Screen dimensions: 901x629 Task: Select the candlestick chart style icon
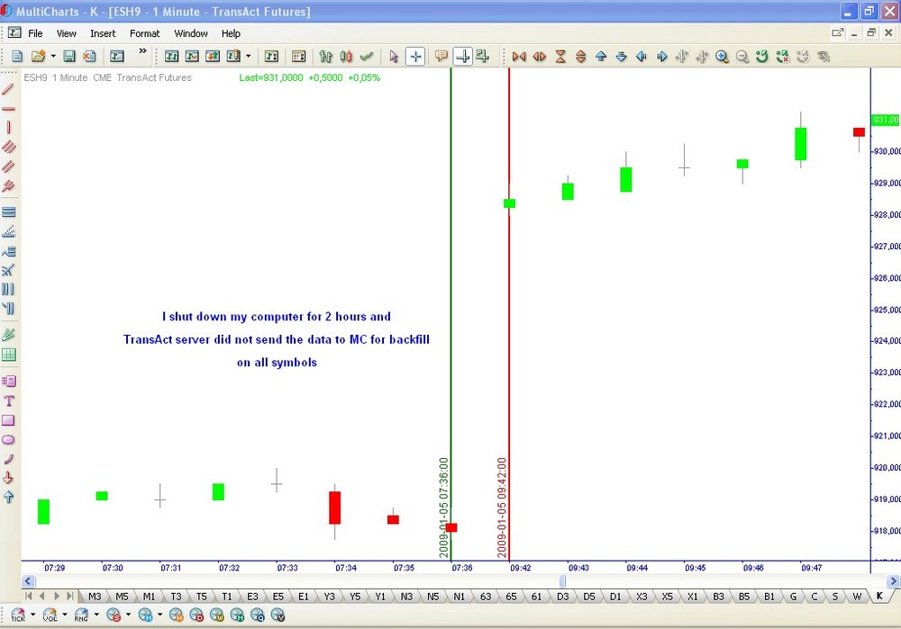point(346,57)
